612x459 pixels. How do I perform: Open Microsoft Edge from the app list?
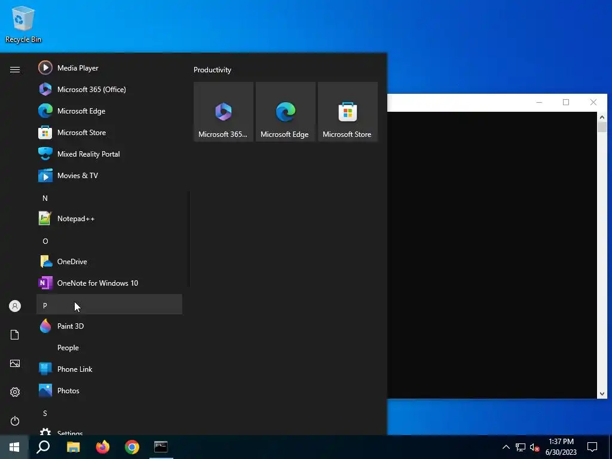coord(109,111)
